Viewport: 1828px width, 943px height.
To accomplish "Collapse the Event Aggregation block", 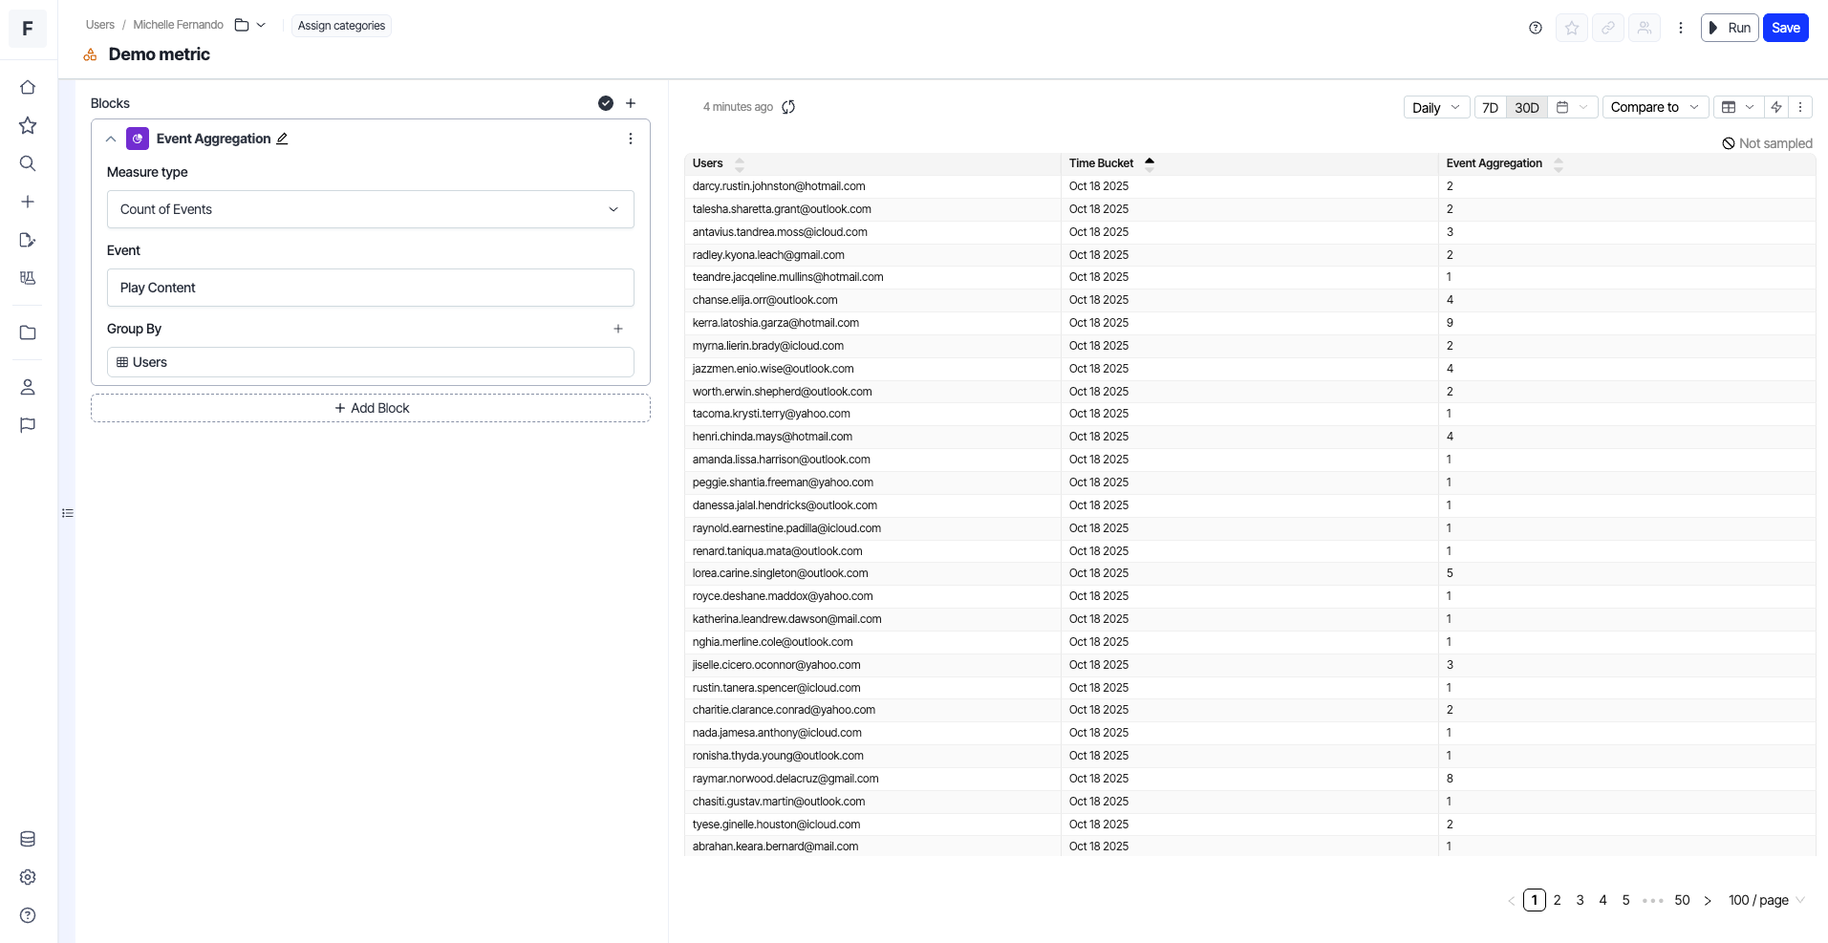I will tap(111, 139).
